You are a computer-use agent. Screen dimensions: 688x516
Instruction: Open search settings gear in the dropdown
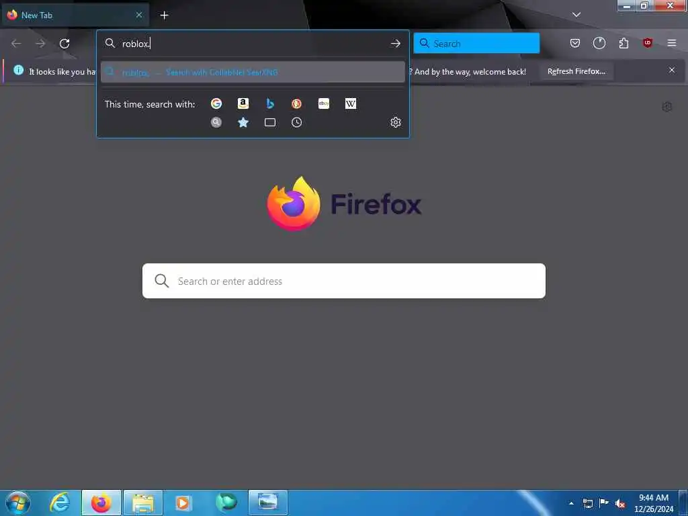tap(395, 122)
